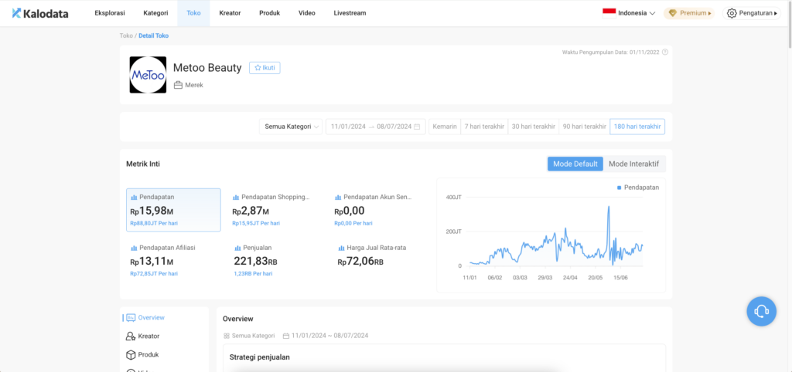Click the Toko breadcrumb link
Viewport: 792px width, 372px height.
coord(126,36)
